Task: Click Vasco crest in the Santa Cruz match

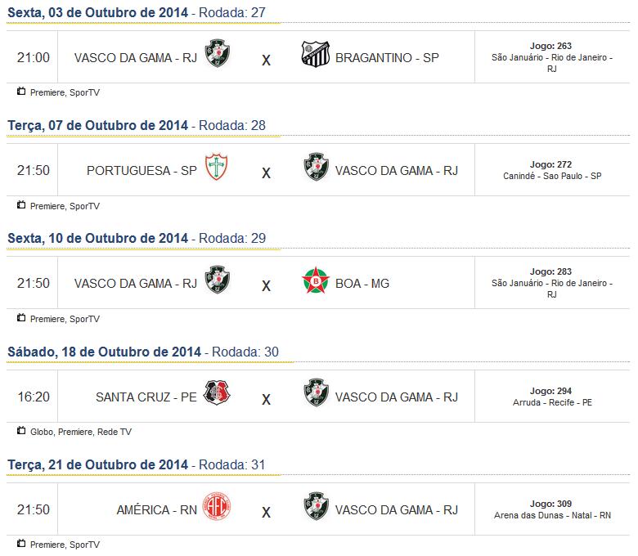Action: tap(315, 394)
